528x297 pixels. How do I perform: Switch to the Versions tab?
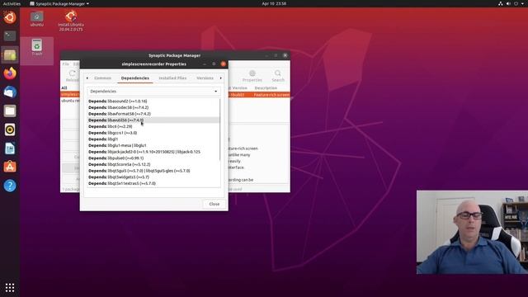(205, 78)
